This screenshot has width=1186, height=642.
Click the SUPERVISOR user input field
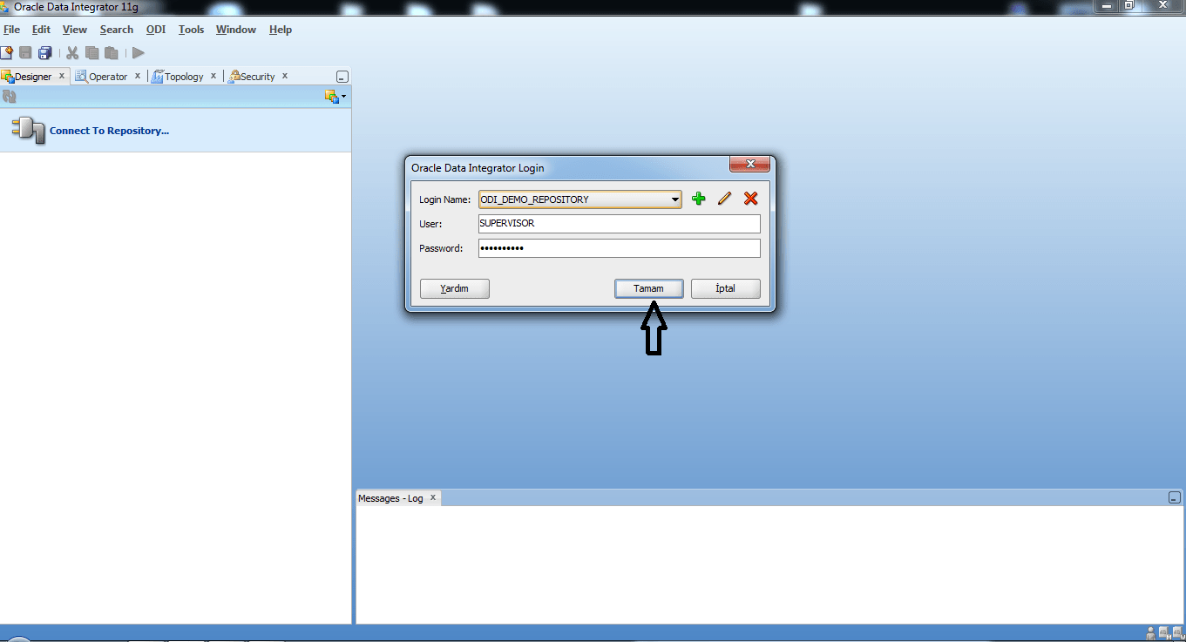pyautogui.click(x=619, y=223)
